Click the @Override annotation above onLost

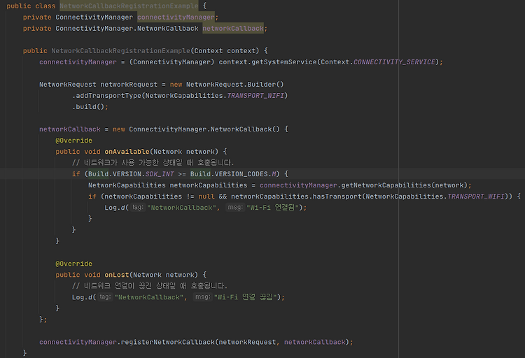point(73,264)
